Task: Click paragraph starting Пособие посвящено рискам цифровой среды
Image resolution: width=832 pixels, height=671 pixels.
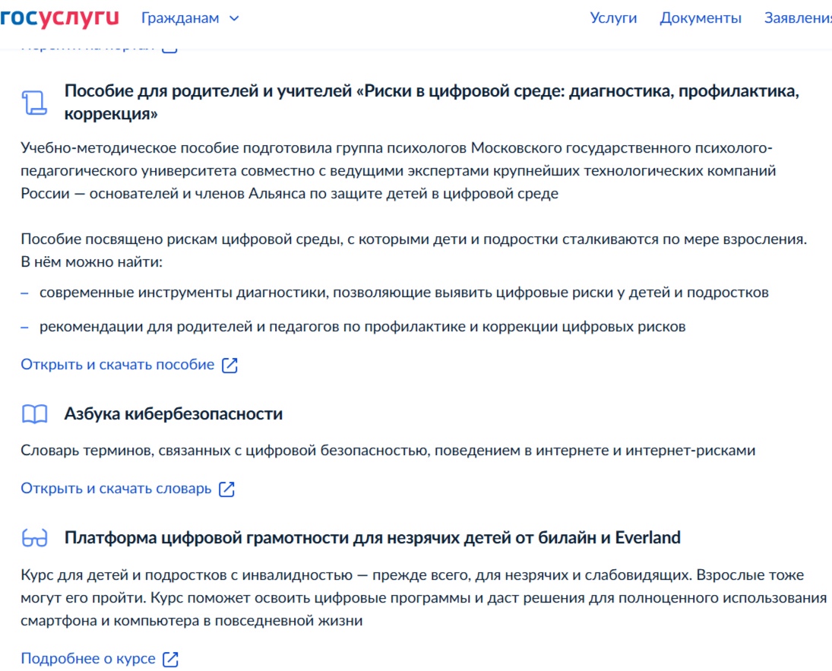Action: (x=414, y=250)
